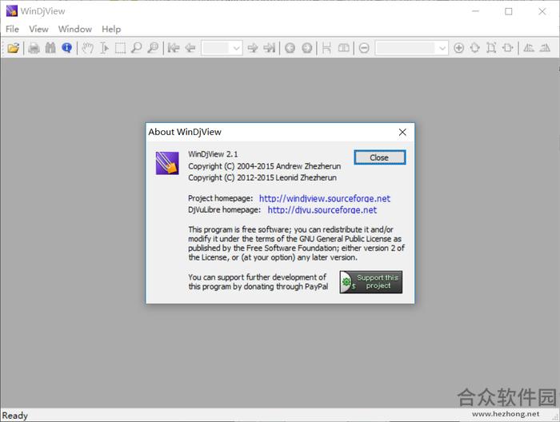Click the Forward round arrow icon
This screenshot has height=422, width=560.
pos(306,48)
